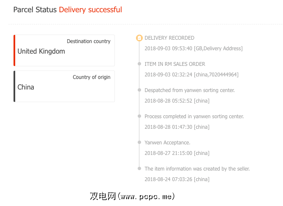Click the ITEM IN RM SALES ORDER title
The height and width of the screenshot is (206, 283).
coord(175,64)
